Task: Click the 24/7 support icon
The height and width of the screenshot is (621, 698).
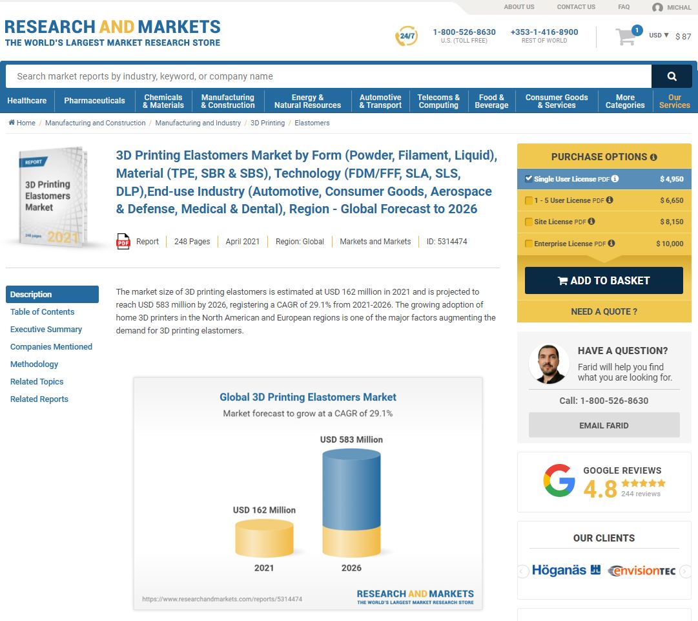Action: point(406,36)
